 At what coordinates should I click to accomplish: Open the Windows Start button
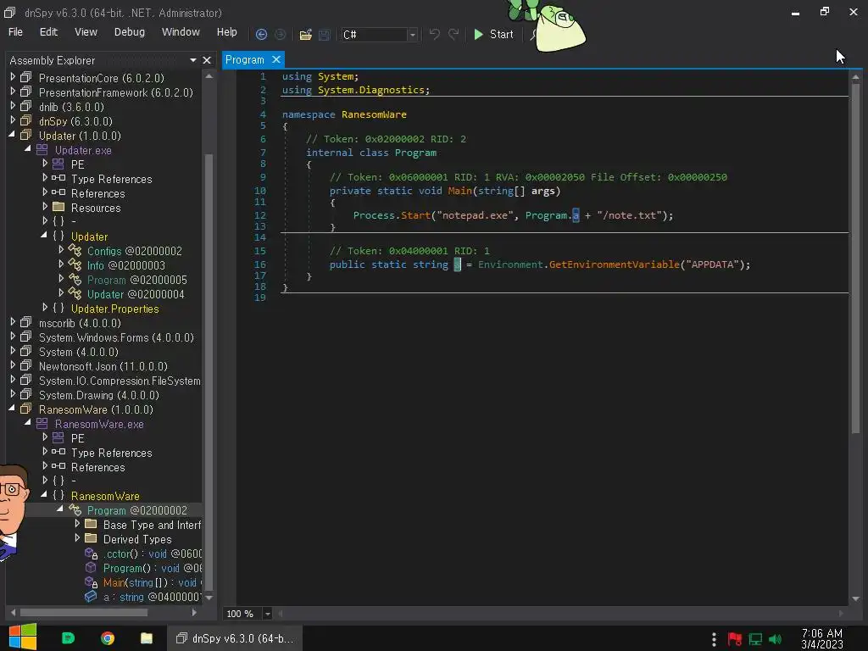pyautogui.click(x=23, y=637)
